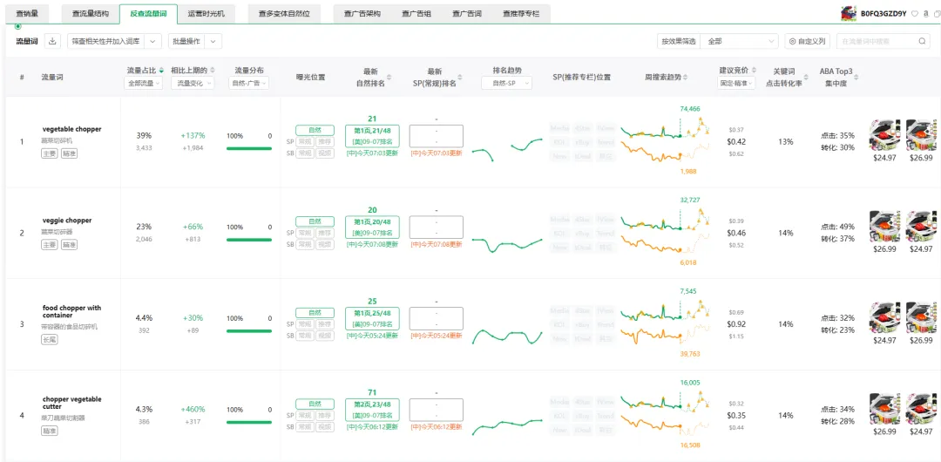Switch to the 查流量结构 tab
The width and height of the screenshot is (941, 462).
[x=90, y=13]
